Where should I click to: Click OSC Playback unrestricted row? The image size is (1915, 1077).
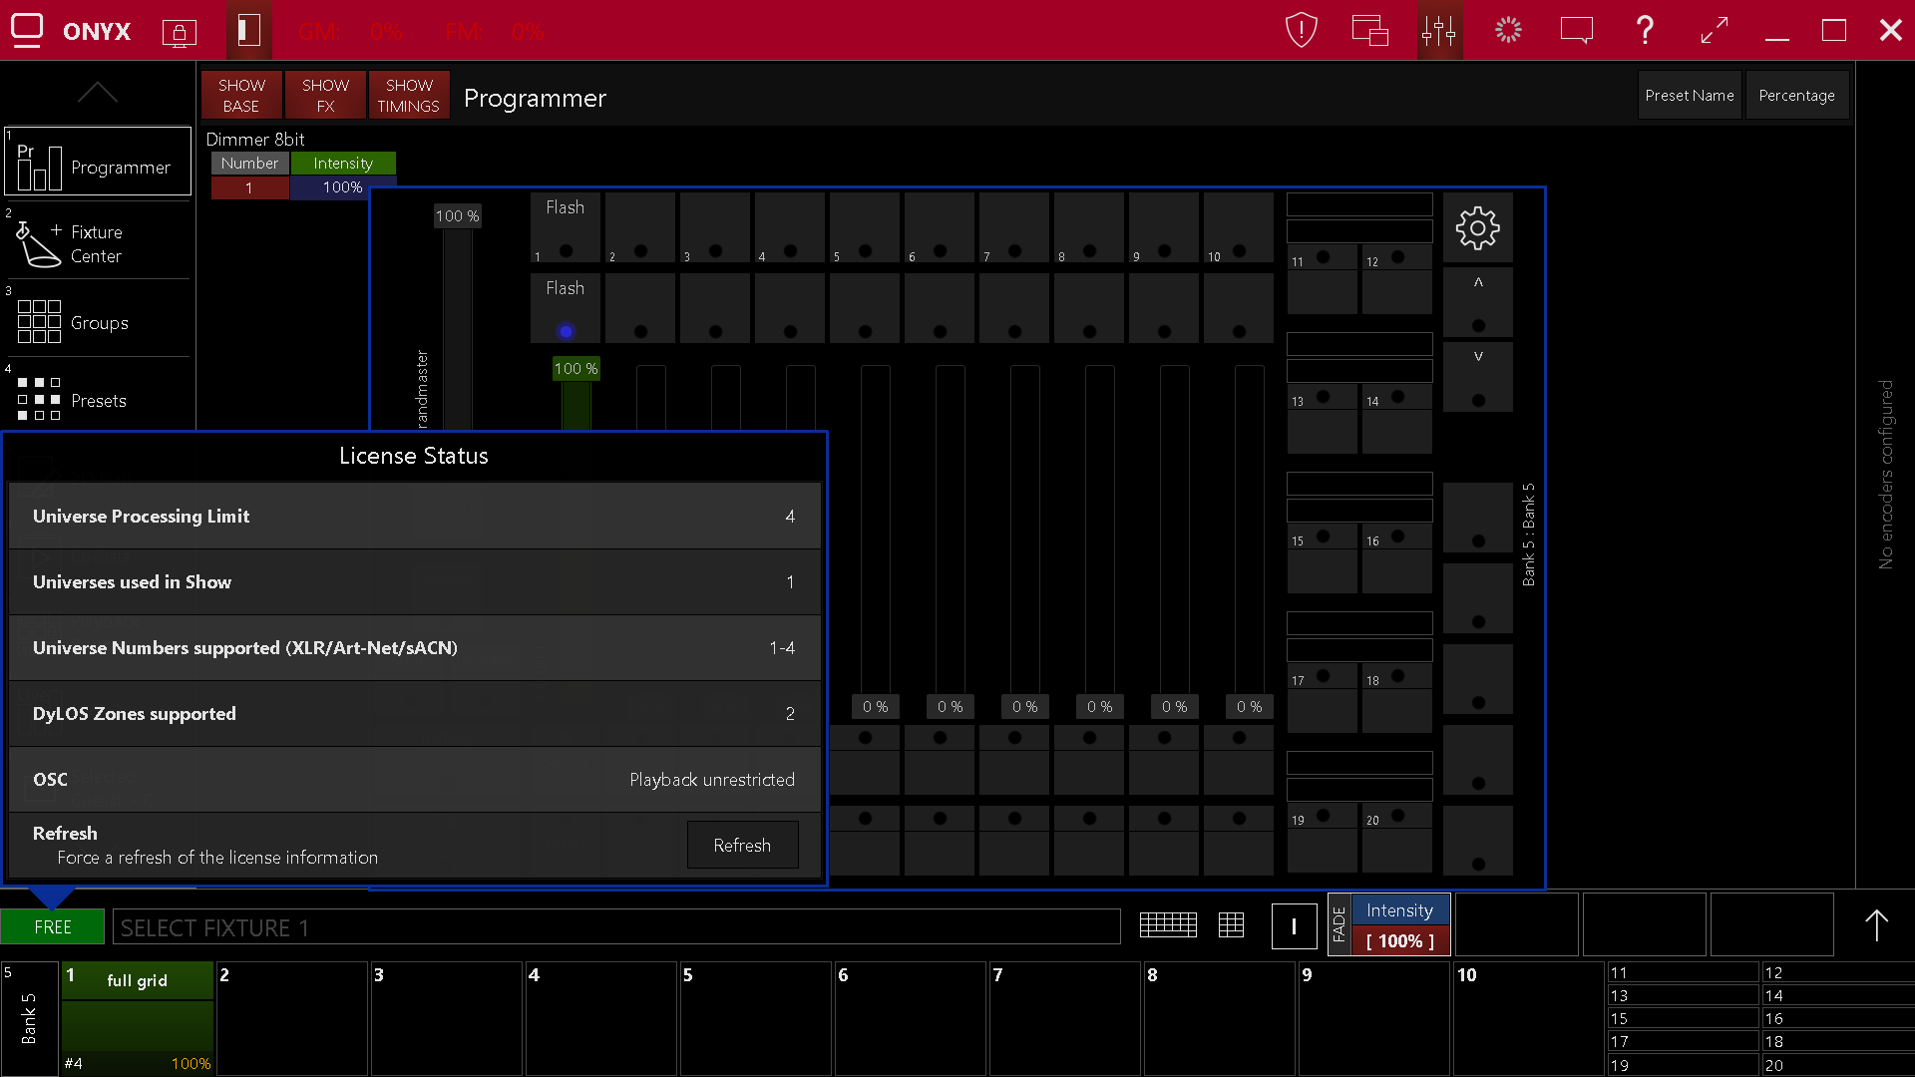click(x=414, y=779)
